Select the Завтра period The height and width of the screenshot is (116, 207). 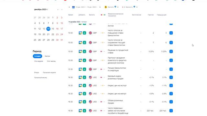(47, 56)
